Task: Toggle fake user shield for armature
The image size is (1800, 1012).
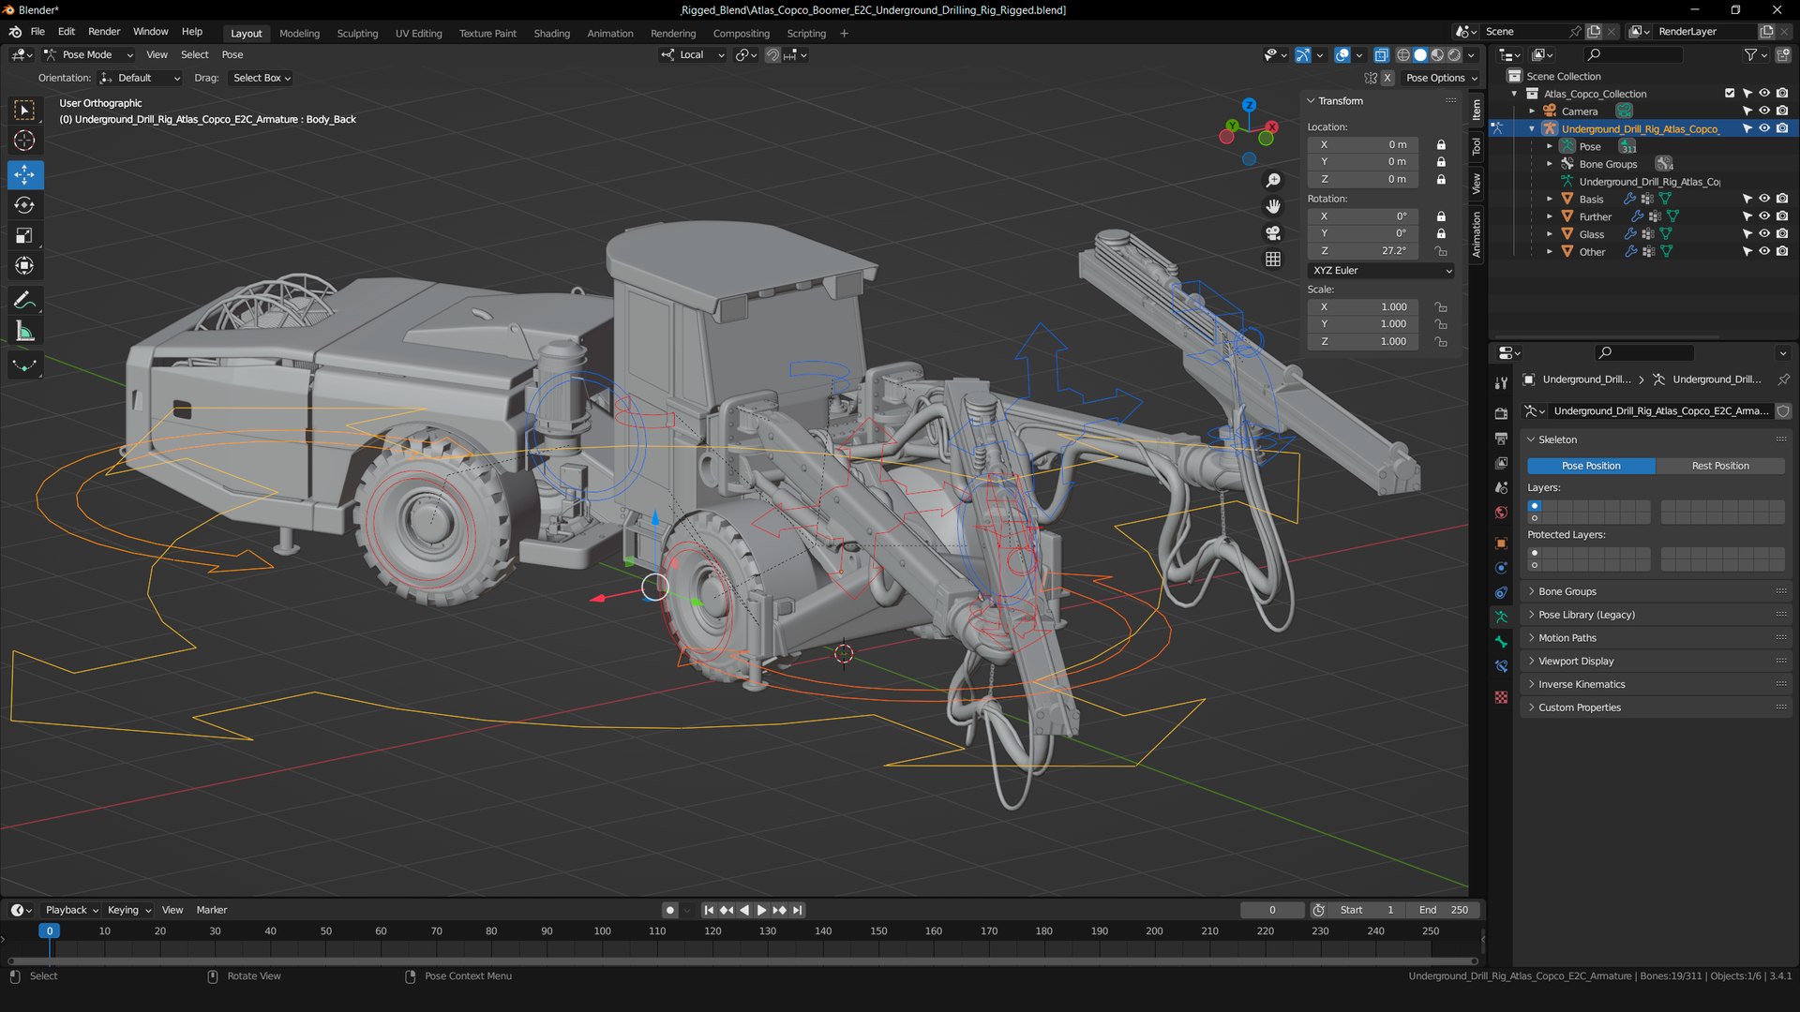Action: (1783, 411)
